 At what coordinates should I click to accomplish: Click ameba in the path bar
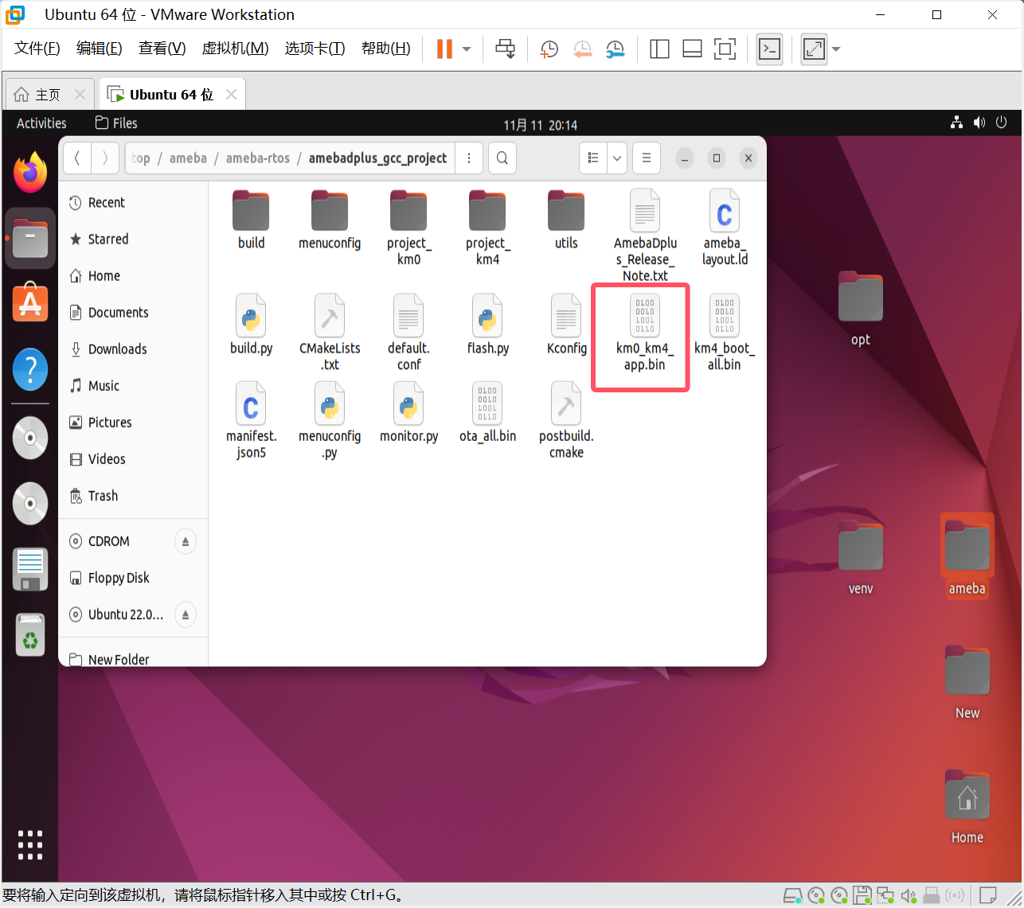coord(188,158)
